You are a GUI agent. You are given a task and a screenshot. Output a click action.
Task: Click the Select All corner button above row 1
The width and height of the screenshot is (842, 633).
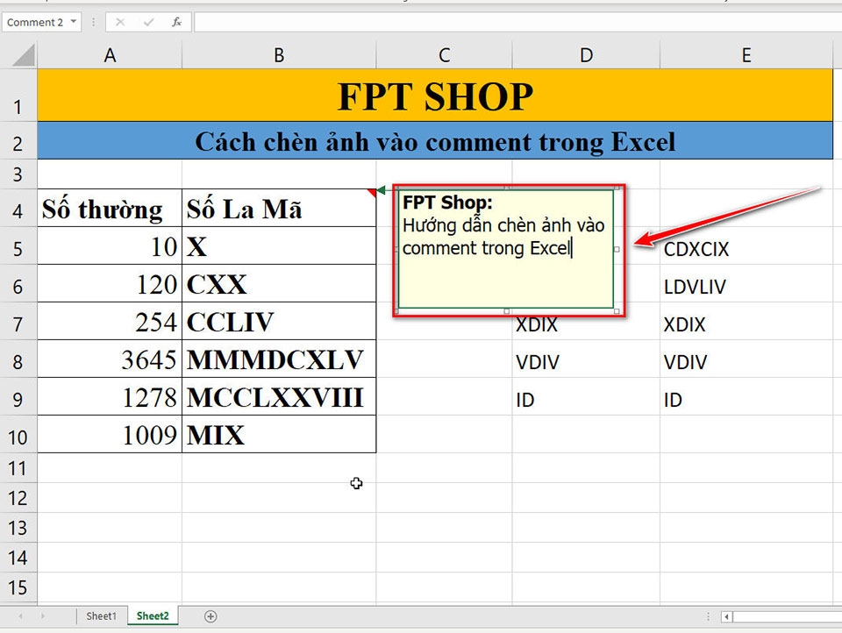(18, 54)
